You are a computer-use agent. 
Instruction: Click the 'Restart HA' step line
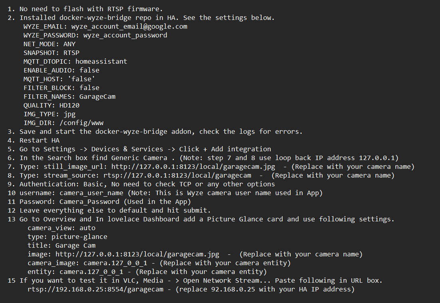(39, 140)
